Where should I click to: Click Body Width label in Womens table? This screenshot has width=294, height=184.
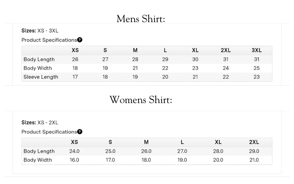37,160
